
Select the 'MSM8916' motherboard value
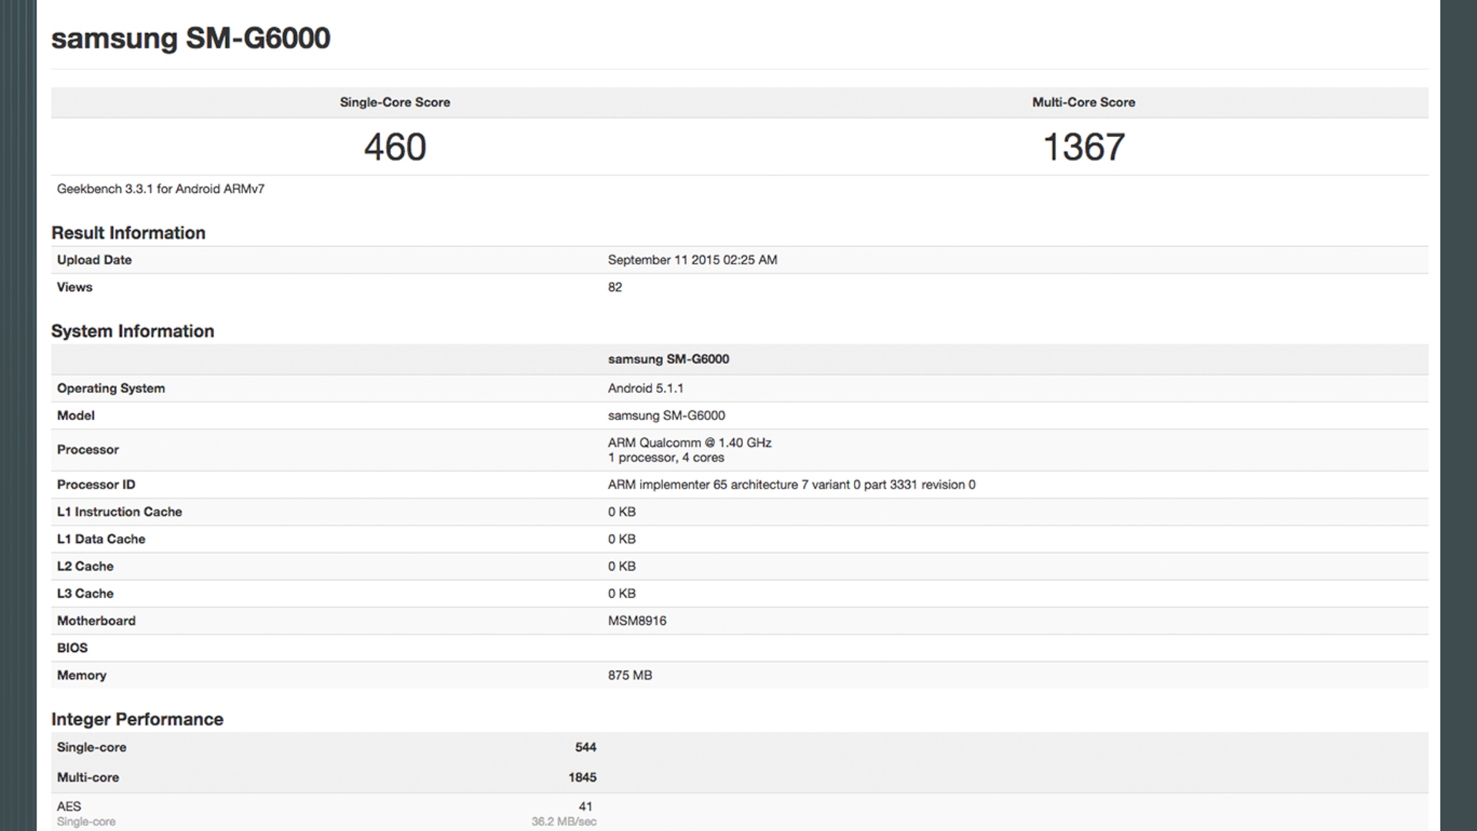637,621
